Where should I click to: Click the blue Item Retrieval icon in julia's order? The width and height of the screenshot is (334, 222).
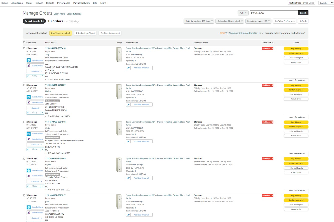pos(29,207)
